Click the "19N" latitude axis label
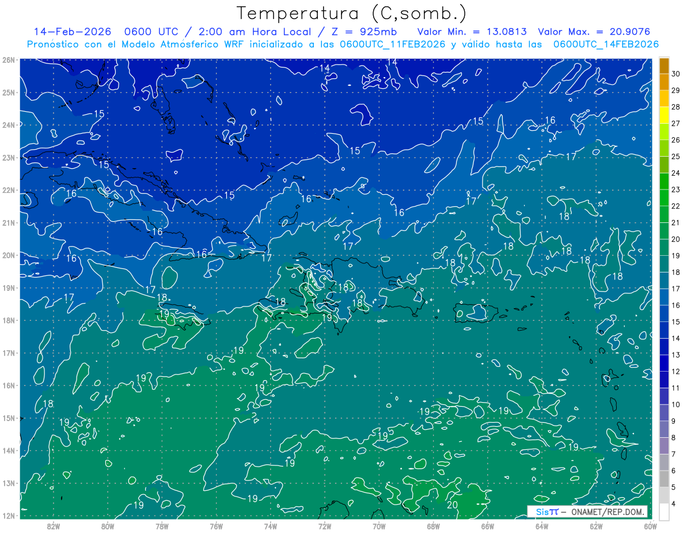Viewport: 691px width, 534px height. coord(8,288)
